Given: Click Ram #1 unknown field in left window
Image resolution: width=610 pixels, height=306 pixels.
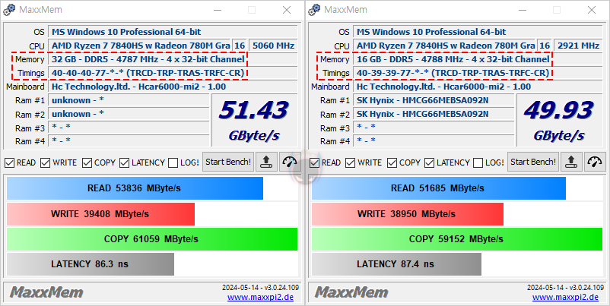Looking at the screenshot, I should pos(129,100).
